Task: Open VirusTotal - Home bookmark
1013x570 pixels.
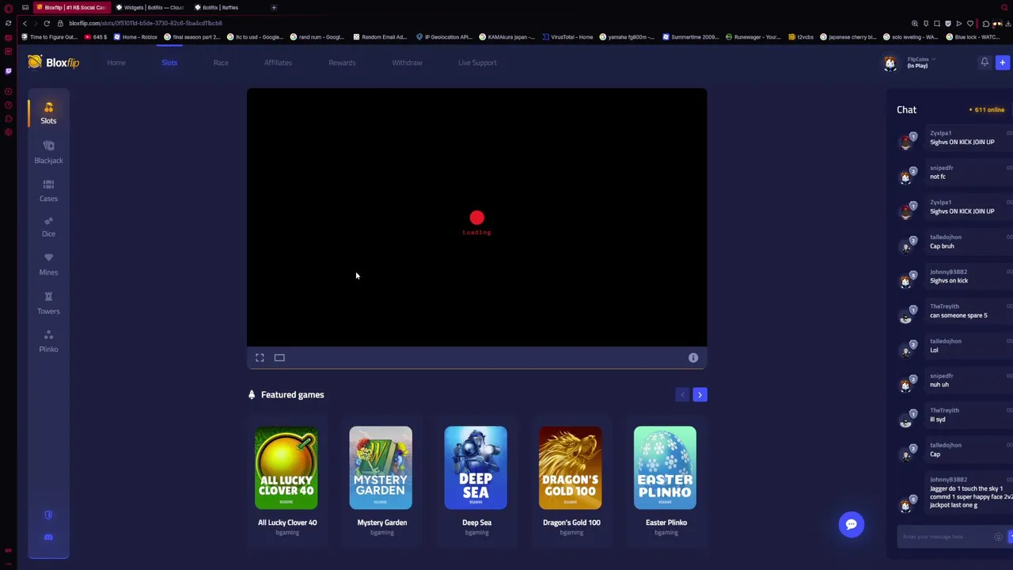Action: pyautogui.click(x=567, y=37)
